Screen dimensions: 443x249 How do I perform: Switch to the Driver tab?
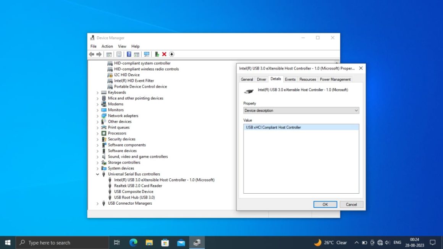click(x=261, y=79)
